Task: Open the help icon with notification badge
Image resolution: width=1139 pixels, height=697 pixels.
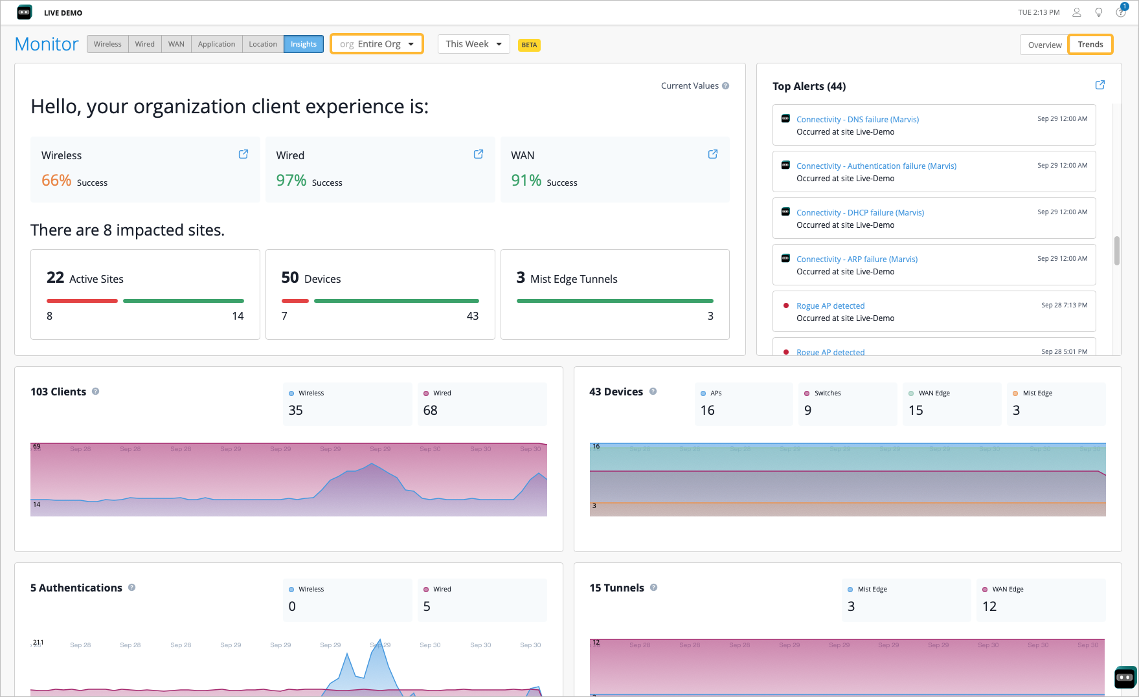Action: point(1120,12)
